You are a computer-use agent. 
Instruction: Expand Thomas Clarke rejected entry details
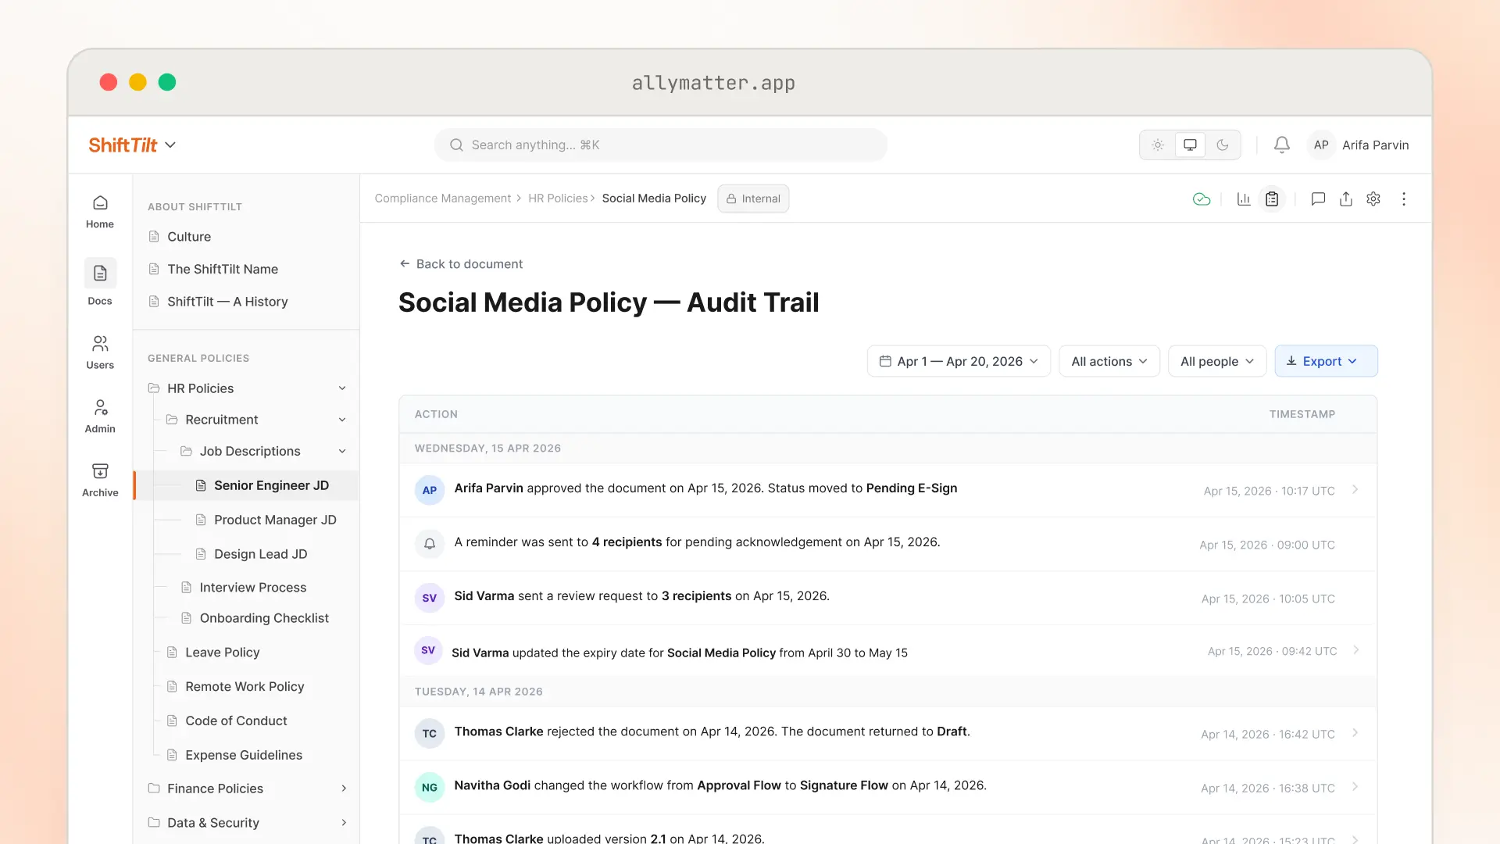tap(1355, 732)
